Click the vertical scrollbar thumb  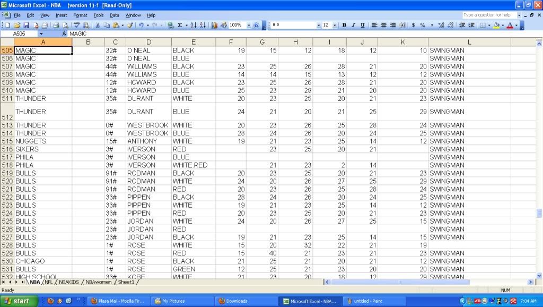539,212
